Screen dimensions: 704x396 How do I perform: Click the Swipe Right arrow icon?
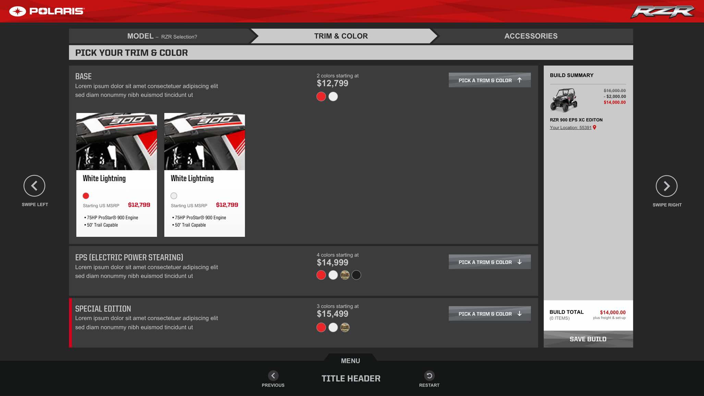click(666, 186)
